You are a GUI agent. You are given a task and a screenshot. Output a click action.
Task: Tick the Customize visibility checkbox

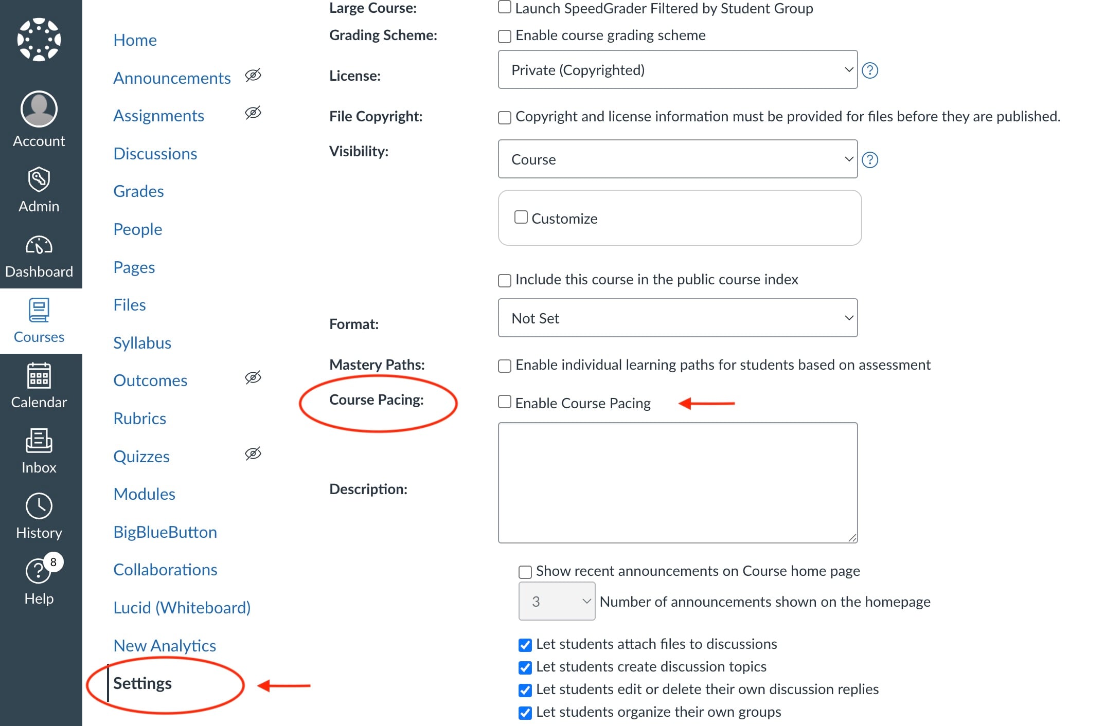tap(521, 217)
